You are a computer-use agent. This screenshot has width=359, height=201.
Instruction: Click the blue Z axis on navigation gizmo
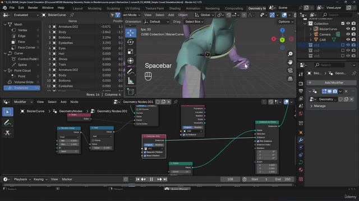(283, 30)
